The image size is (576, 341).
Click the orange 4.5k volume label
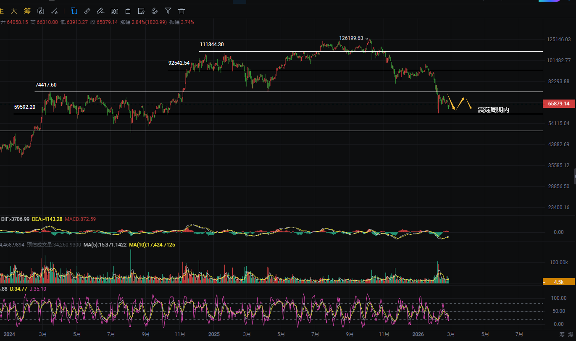tap(559, 282)
